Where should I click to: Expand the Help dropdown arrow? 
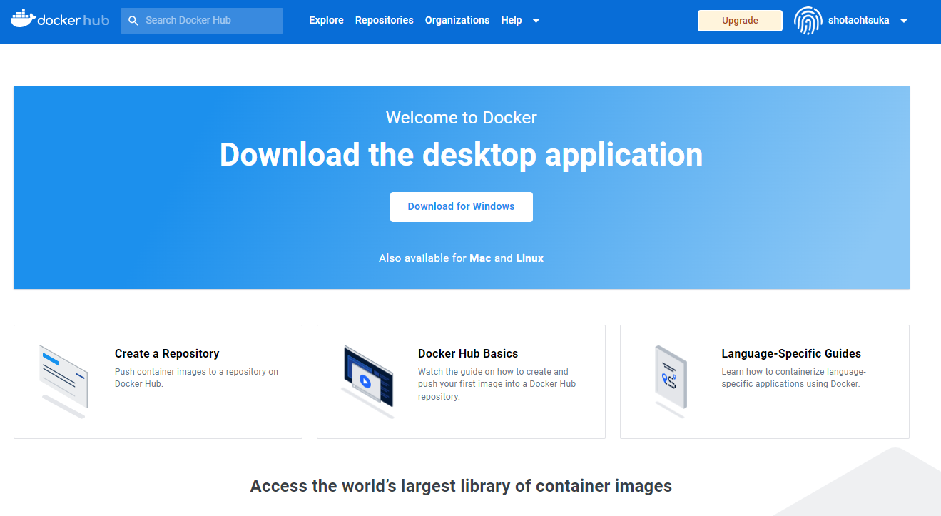point(536,21)
